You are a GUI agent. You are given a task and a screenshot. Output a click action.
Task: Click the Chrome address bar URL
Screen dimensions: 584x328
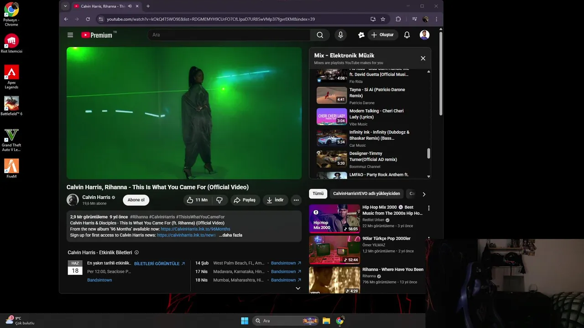click(211, 19)
